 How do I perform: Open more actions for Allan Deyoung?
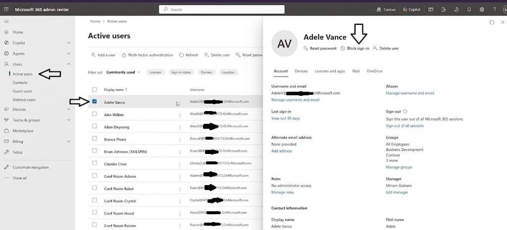pyautogui.click(x=179, y=127)
